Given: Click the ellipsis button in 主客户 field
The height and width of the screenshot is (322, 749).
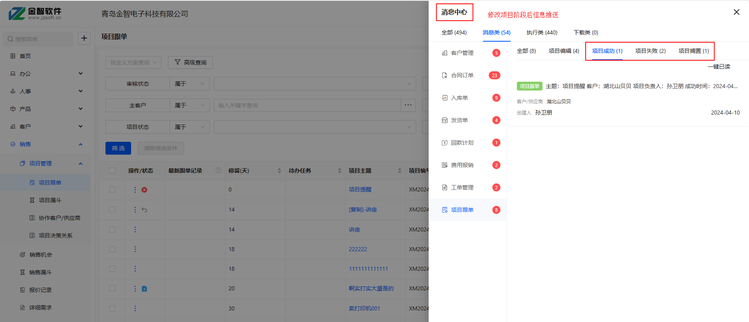Looking at the screenshot, I should click(408, 105).
